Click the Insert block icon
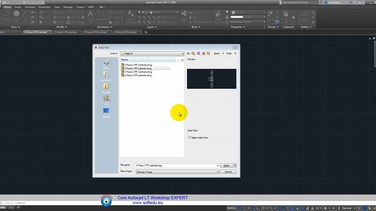376x211 pixels. (184, 13)
